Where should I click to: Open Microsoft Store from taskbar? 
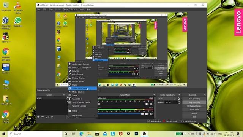coord(97,134)
